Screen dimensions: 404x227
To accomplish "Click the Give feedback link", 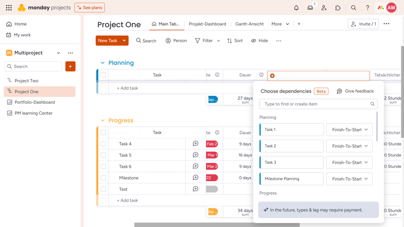I will tap(356, 91).
